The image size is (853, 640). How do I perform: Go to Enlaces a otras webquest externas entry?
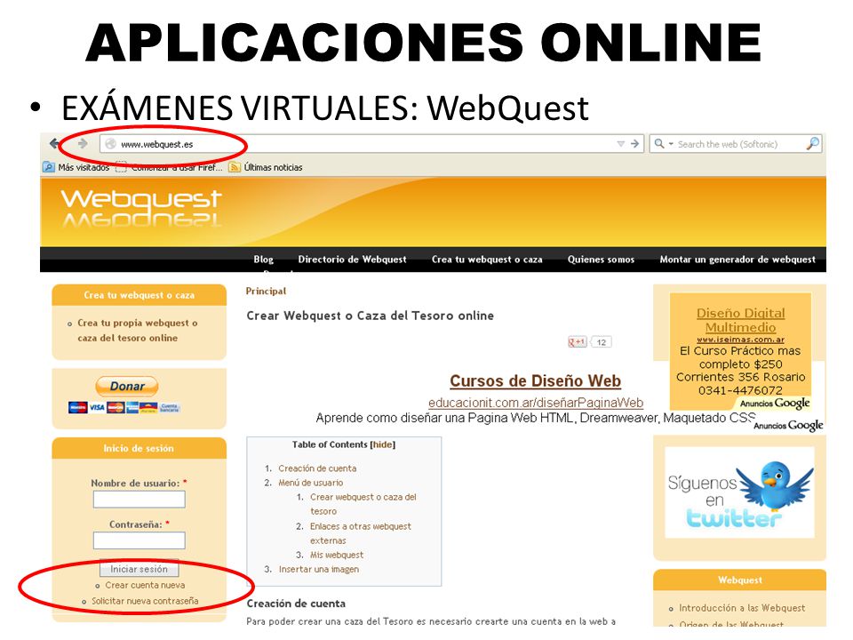(x=360, y=533)
